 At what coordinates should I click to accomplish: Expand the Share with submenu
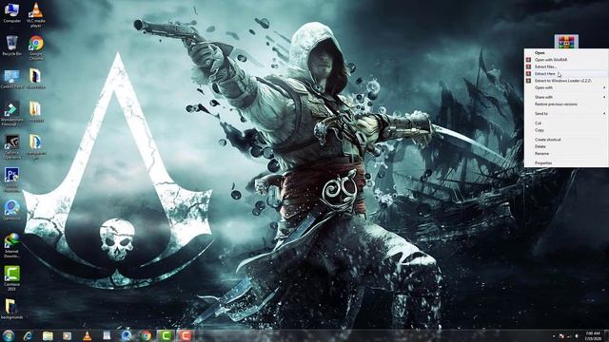click(x=566, y=97)
